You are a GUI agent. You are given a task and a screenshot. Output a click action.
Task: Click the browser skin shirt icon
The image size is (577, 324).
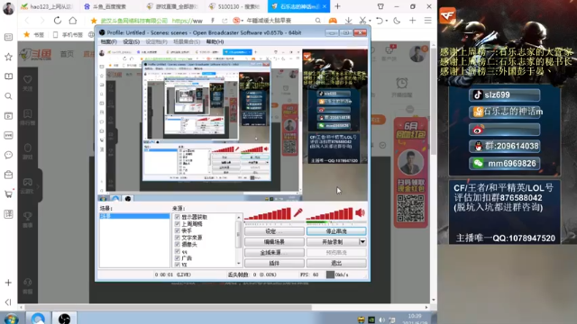(x=380, y=6)
